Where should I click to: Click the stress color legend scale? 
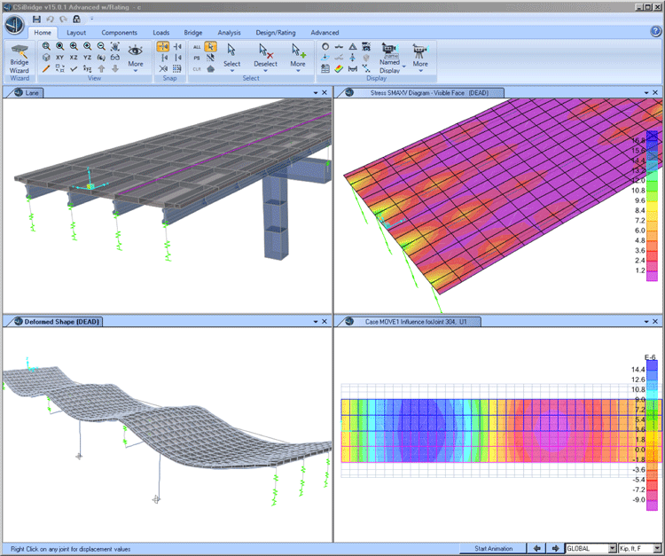coord(651,206)
